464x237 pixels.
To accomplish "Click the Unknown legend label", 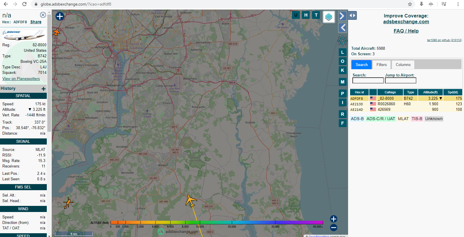I will click(x=434, y=119).
